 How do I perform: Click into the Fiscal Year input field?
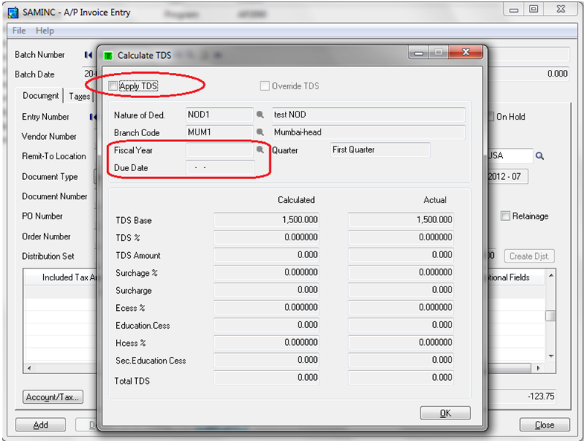[x=219, y=149]
